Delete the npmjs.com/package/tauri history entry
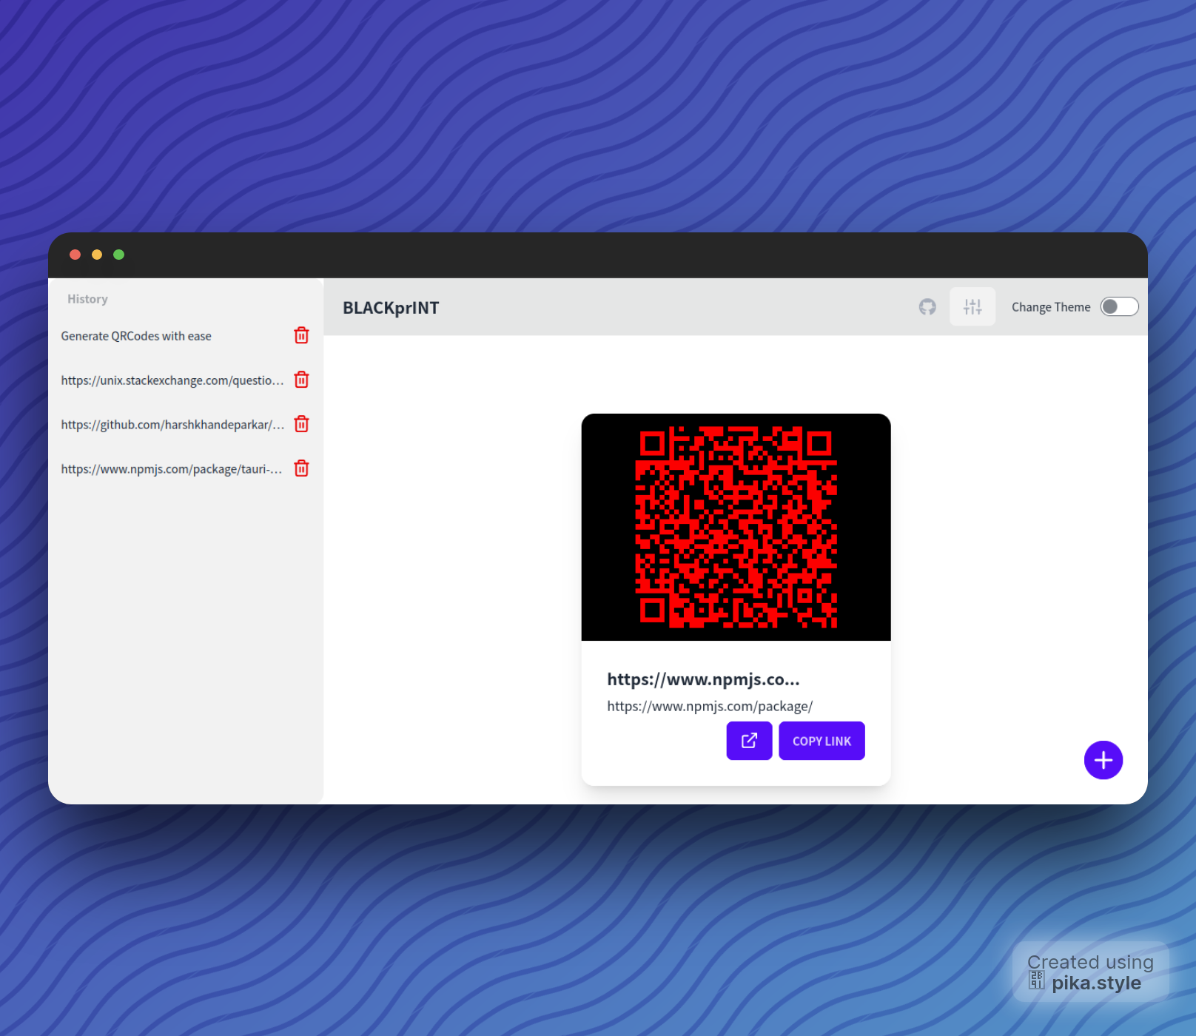Screen dimensions: 1196x1036 tap(301, 469)
